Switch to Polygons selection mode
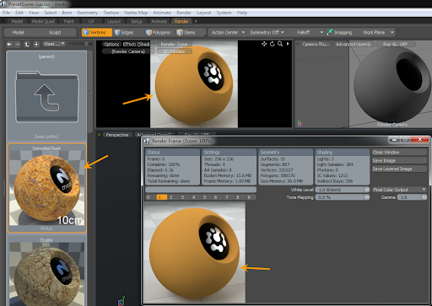Image resolution: width=432 pixels, height=306 pixels. [x=159, y=32]
